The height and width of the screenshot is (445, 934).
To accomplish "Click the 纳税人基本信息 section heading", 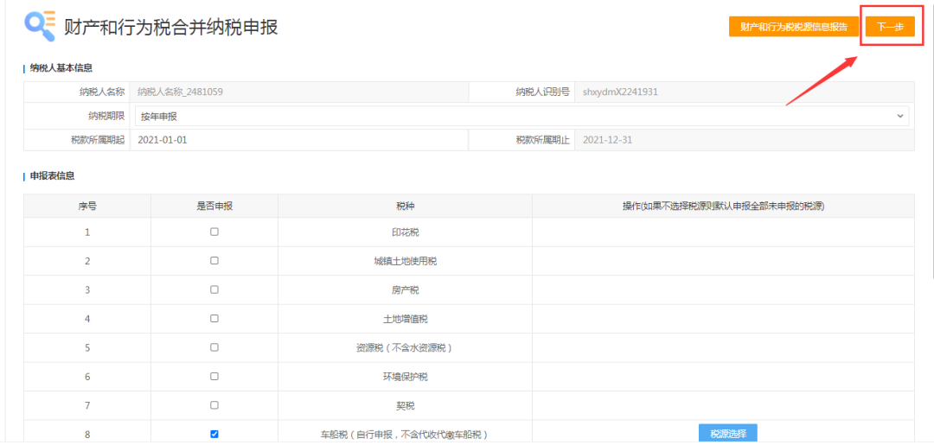I will coord(61,67).
